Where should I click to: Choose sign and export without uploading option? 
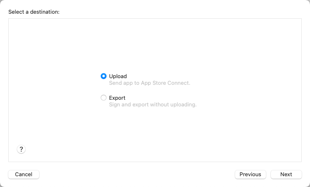pyautogui.click(x=104, y=98)
